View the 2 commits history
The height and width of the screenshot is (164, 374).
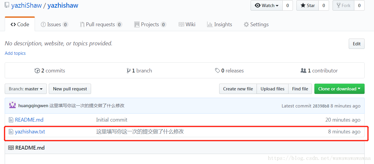pos(50,71)
